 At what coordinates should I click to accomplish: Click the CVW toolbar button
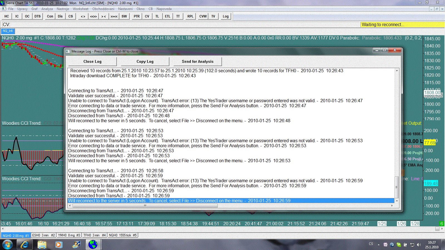click(x=203, y=16)
